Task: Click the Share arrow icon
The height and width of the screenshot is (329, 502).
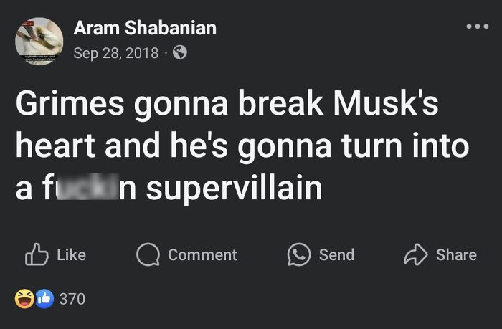Action: tap(415, 254)
